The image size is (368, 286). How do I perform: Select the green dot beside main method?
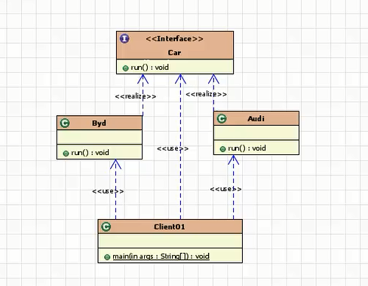107,257
